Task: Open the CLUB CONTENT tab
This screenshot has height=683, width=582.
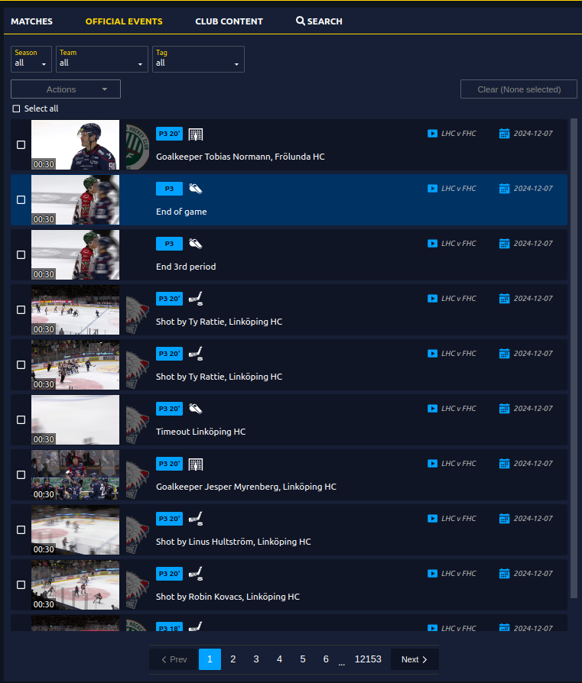Action: (229, 21)
